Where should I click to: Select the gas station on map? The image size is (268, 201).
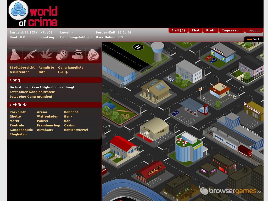194,107
